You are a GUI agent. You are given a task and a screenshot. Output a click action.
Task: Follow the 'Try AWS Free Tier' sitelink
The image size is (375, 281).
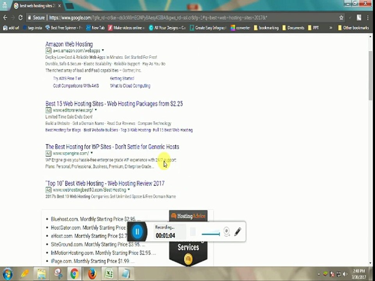(67, 78)
